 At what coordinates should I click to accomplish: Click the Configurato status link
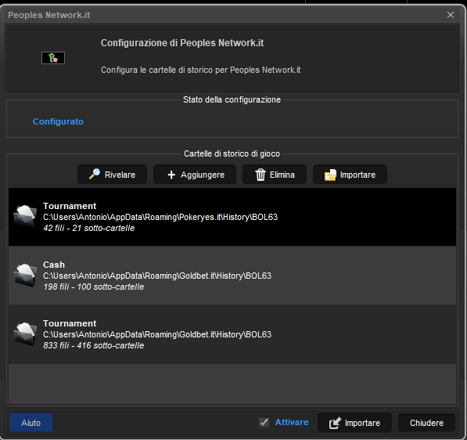click(58, 121)
